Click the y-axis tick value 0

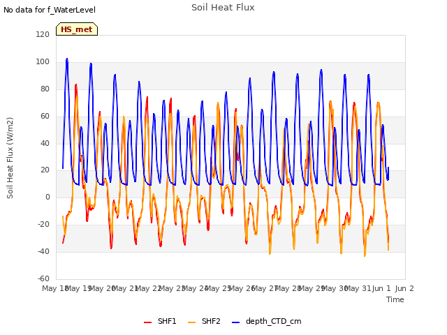pos(47,197)
